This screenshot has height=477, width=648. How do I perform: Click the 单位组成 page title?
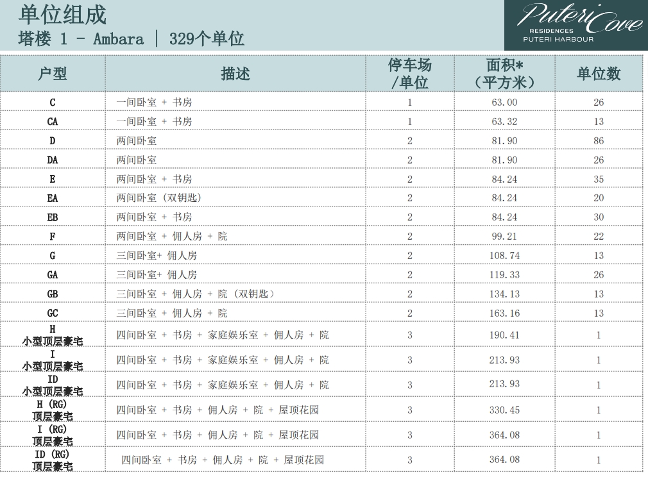63,15
